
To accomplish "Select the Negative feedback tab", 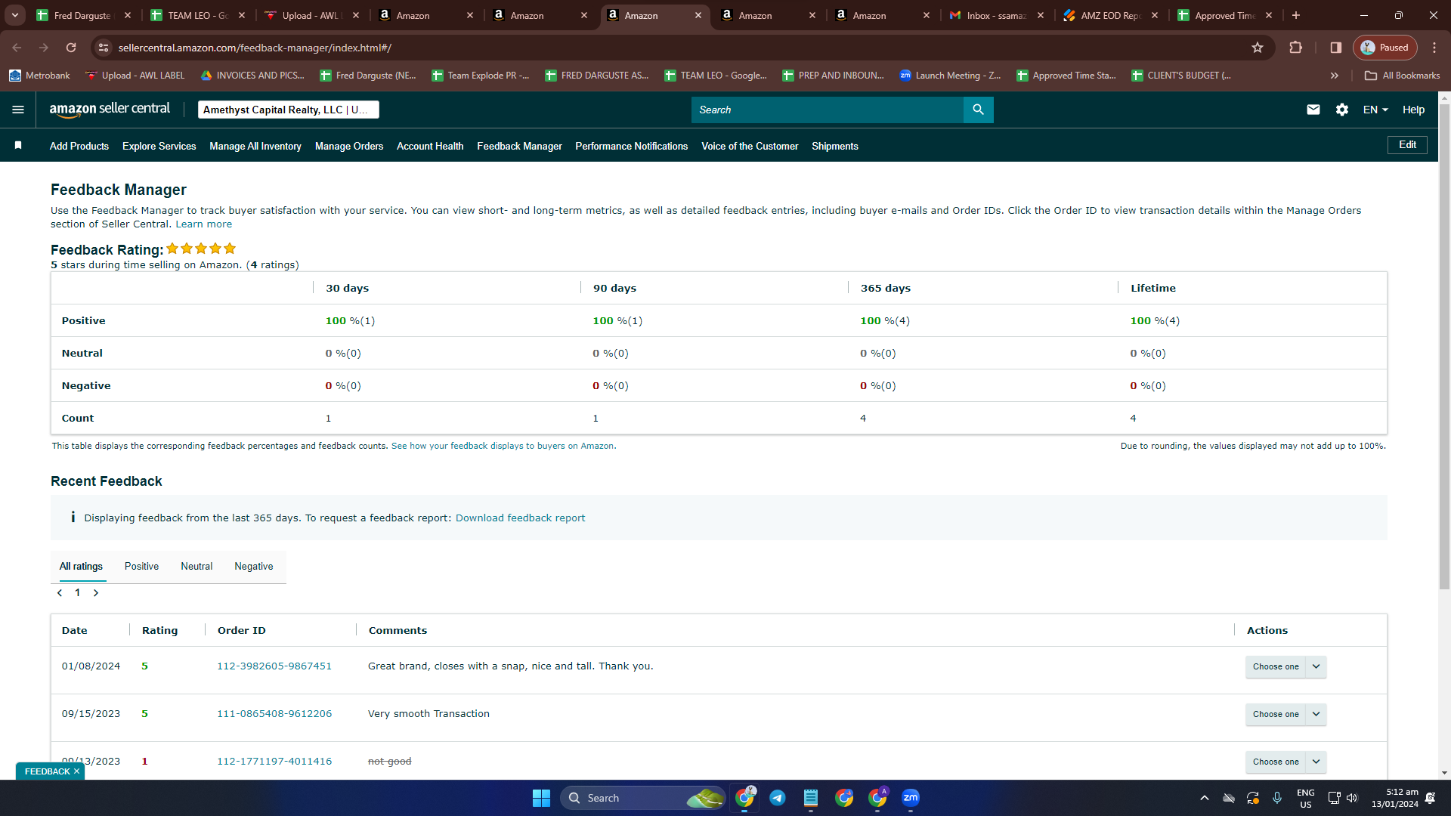I will [254, 567].
